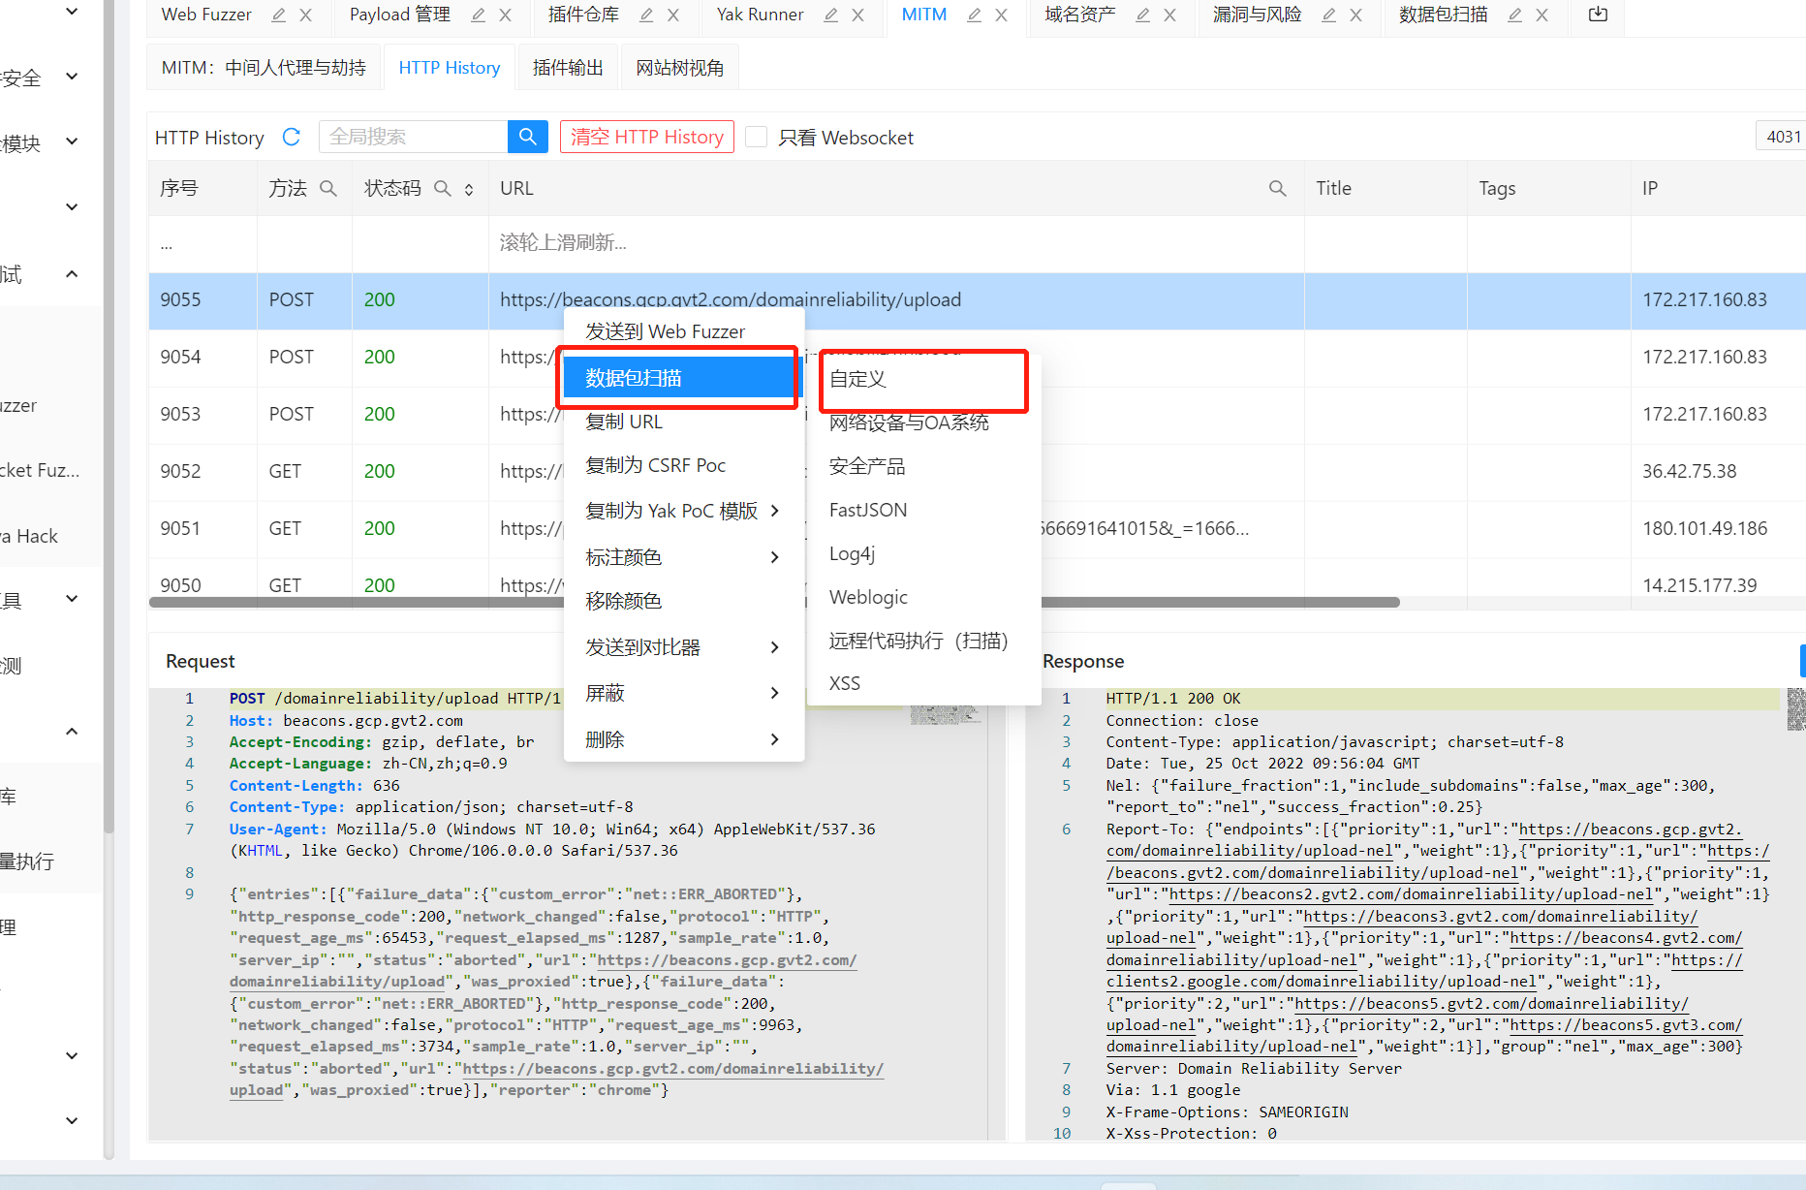Select 移除颜色 menu entry
Image resolution: width=1806 pixels, height=1190 pixels.
[x=682, y=601]
